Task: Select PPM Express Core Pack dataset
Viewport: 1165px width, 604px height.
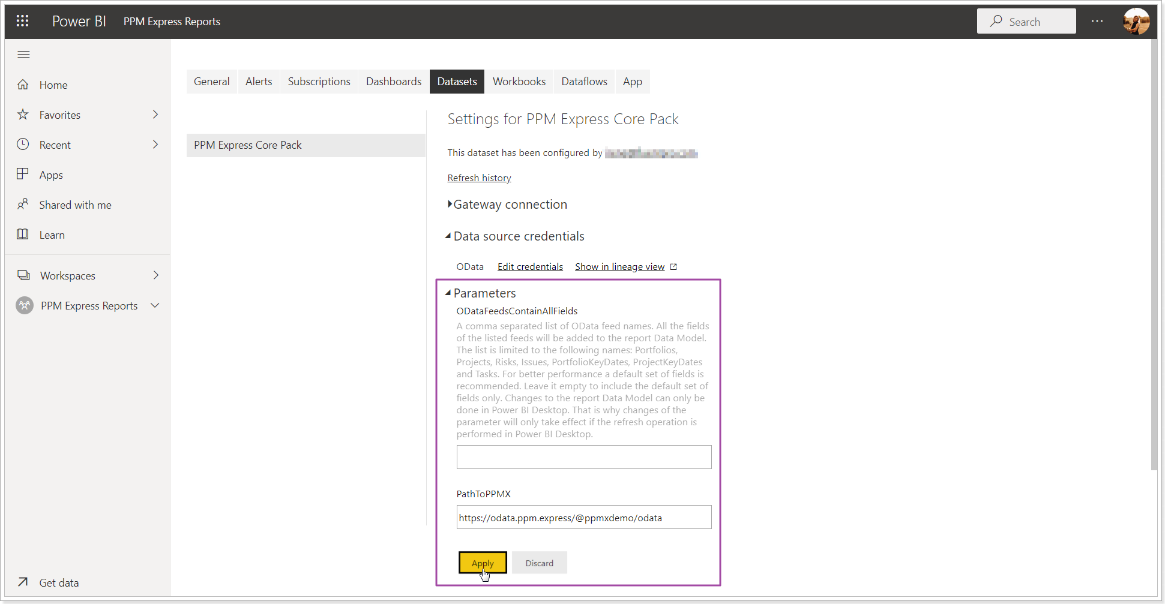Action: pyautogui.click(x=306, y=145)
